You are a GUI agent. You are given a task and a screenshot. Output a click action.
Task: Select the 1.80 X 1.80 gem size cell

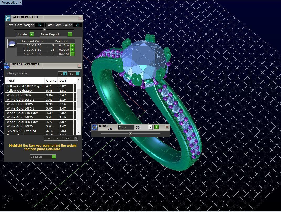(33, 46)
